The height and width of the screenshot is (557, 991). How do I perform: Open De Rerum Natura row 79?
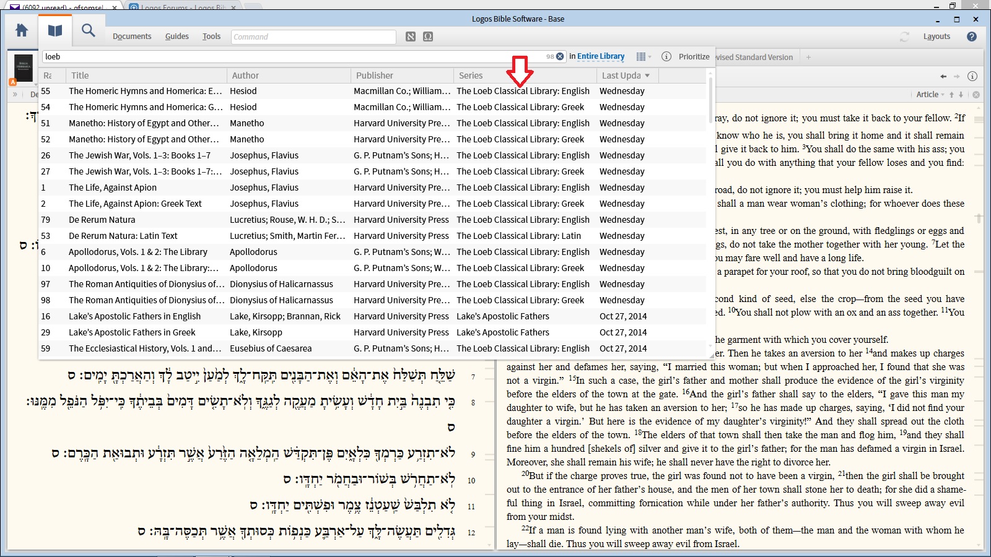coord(372,220)
